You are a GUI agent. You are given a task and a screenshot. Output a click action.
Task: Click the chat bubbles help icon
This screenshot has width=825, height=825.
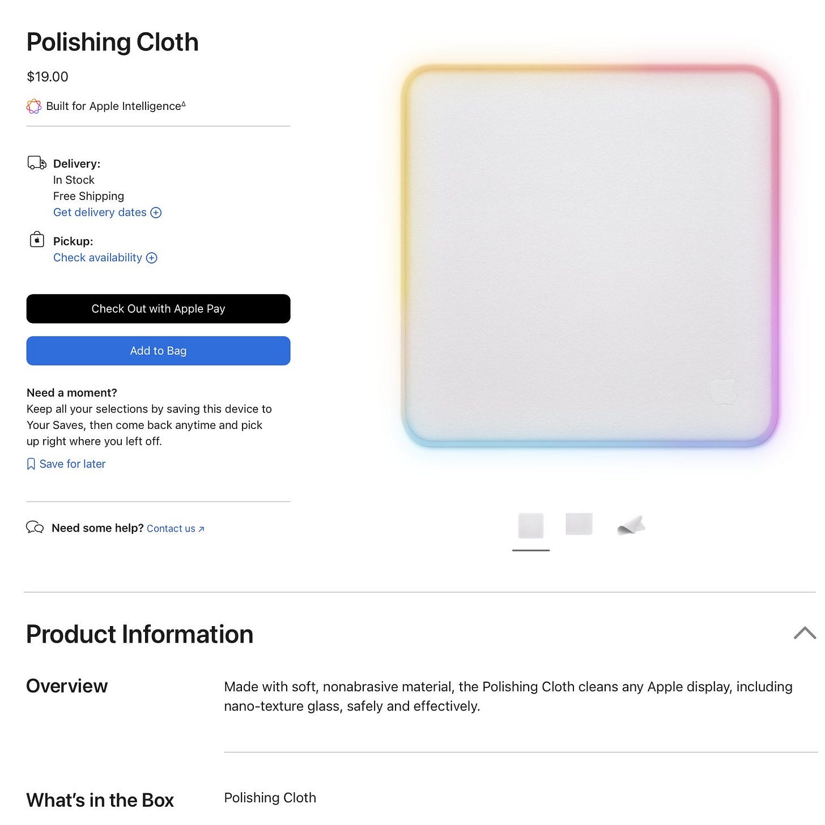[x=35, y=528]
